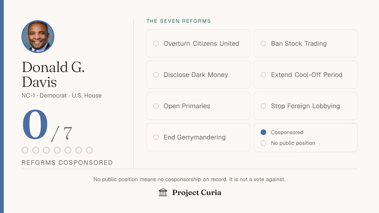Click the End Gerrymandering status circle
Image resolution: width=379 pixels, height=213 pixels.
(156, 137)
